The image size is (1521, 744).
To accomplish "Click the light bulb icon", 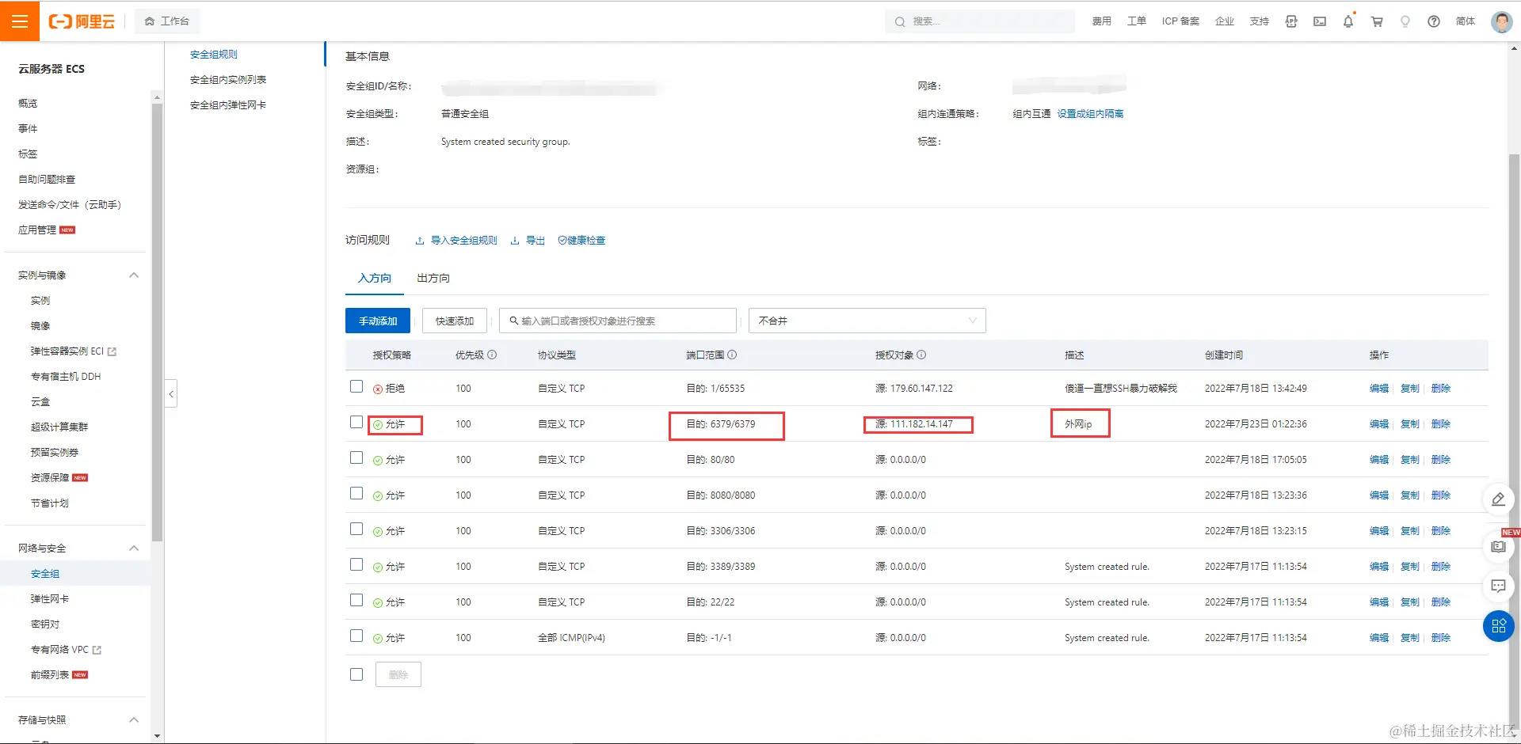I will (1405, 21).
